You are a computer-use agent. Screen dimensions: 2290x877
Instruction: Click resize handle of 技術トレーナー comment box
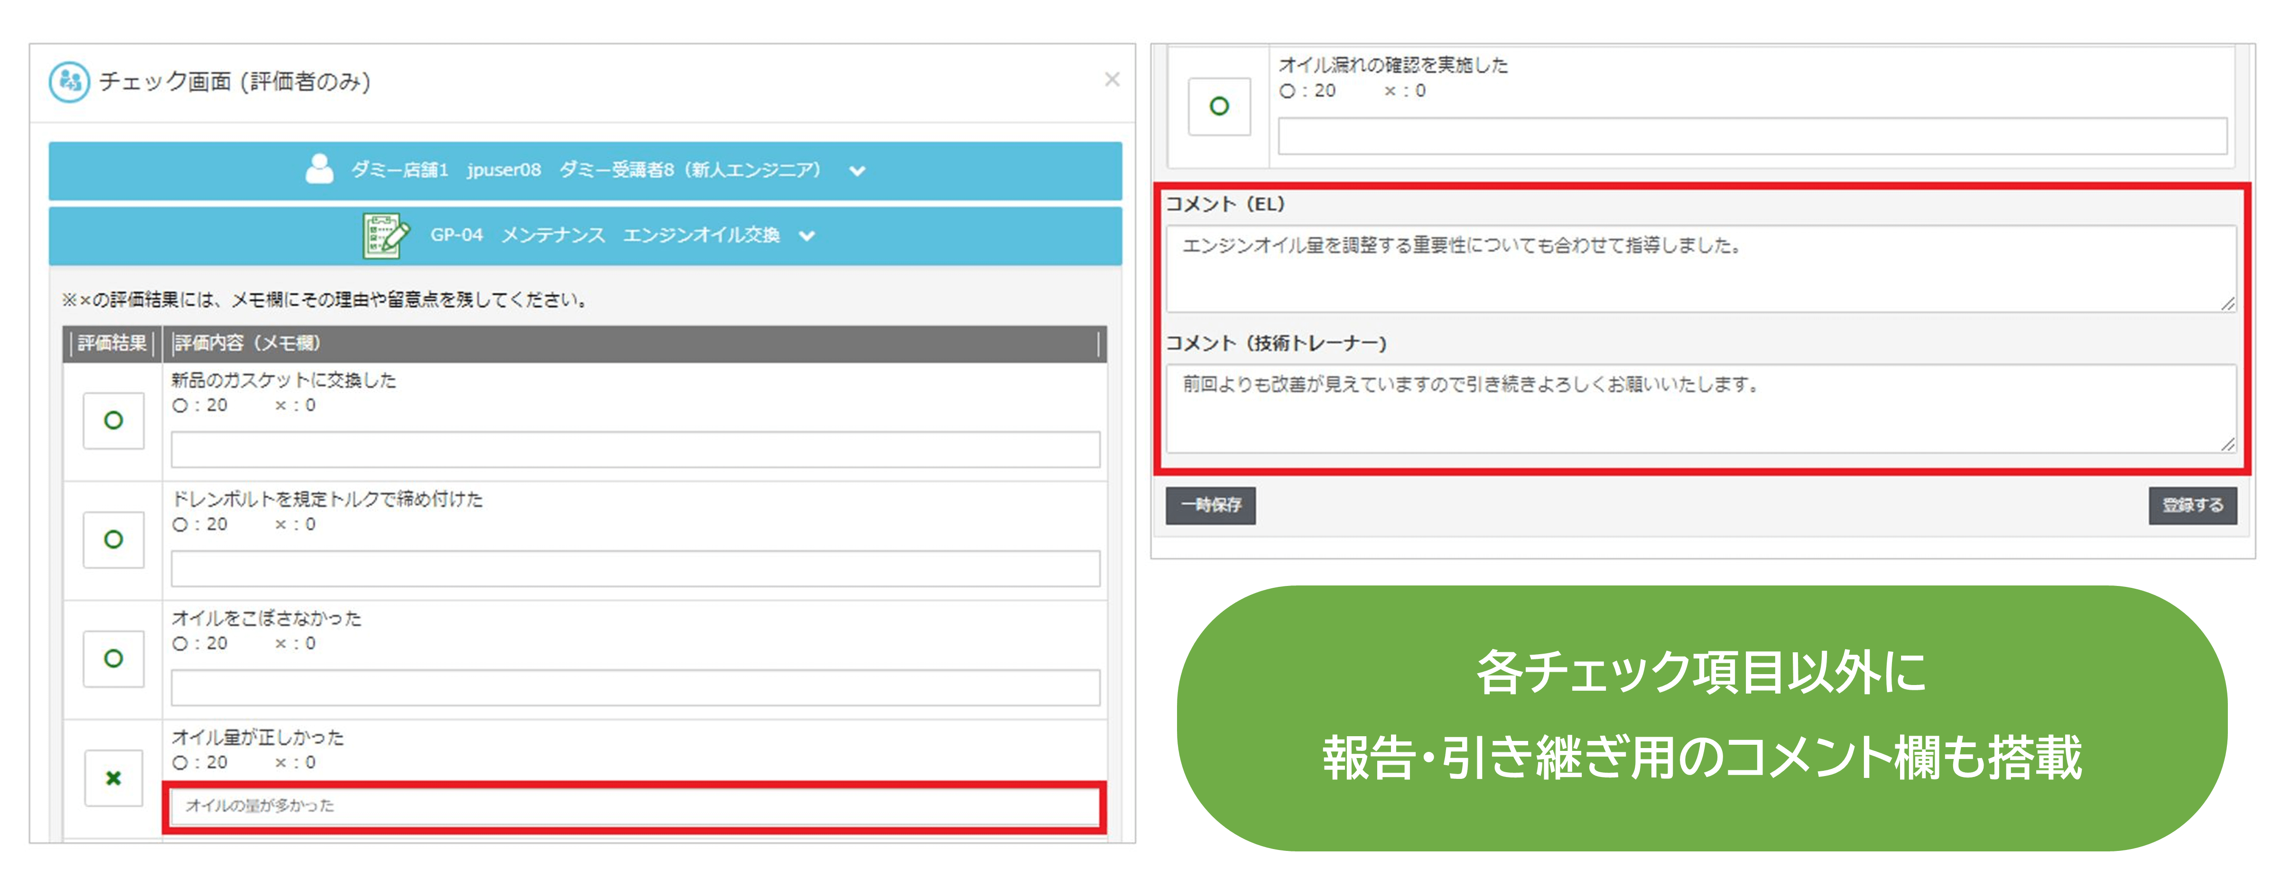pyautogui.click(x=2227, y=444)
